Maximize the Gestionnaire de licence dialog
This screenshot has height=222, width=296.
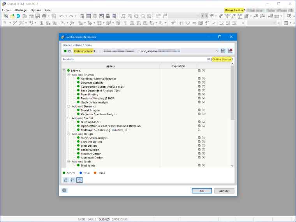click(220, 37)
